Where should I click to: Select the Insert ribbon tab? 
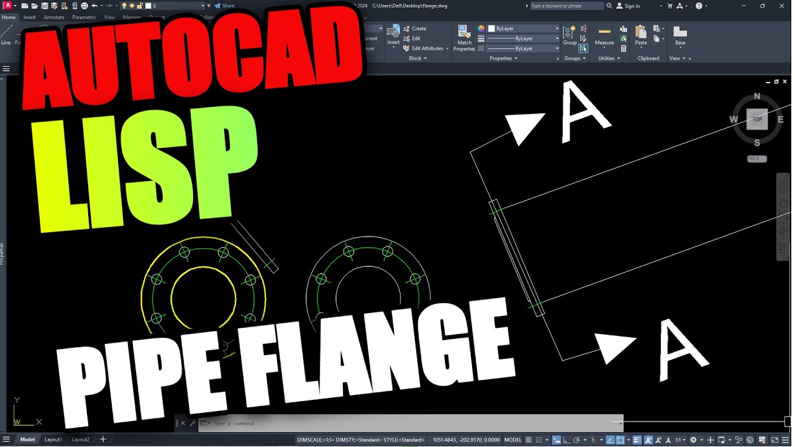point(30,17)
